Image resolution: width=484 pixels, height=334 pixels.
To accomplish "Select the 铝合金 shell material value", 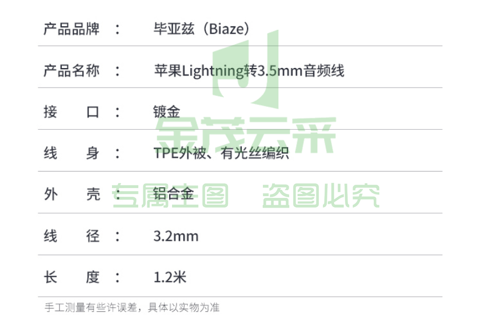I will coord(174,194).
